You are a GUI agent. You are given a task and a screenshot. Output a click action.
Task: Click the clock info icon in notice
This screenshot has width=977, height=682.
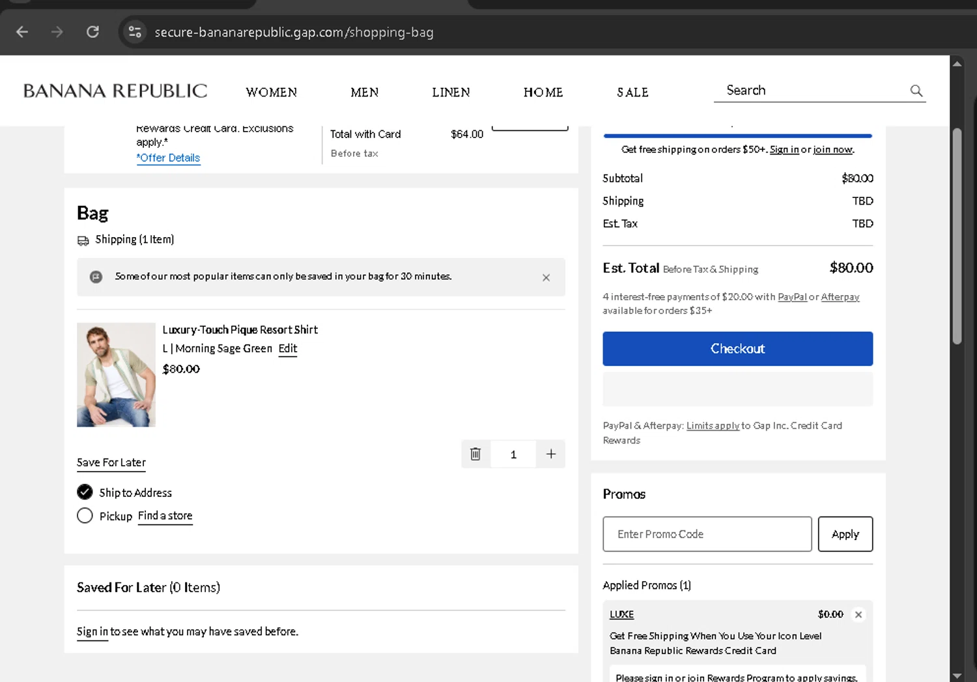pos(96,277)
